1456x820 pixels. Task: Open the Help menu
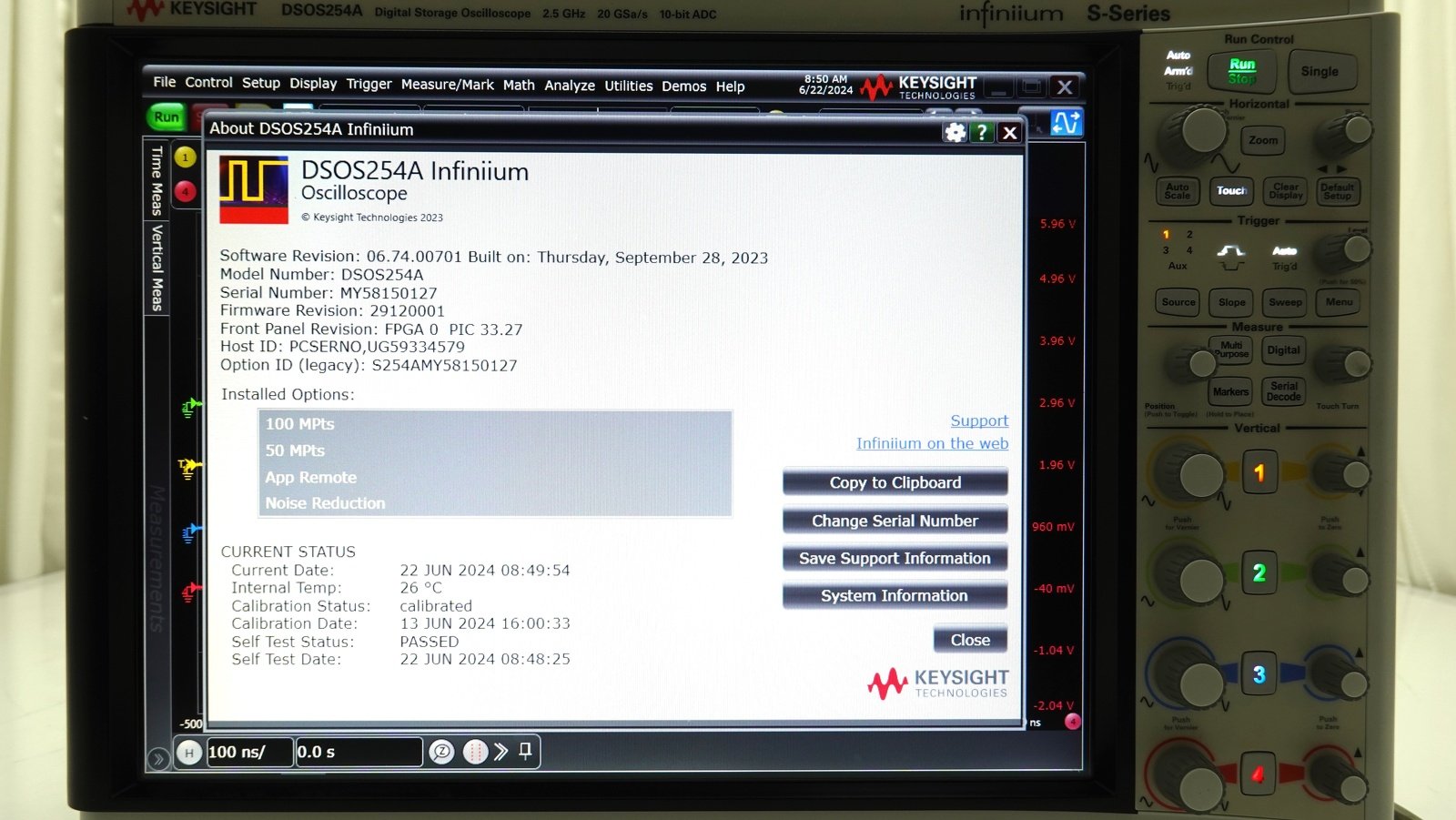(730, 86)
